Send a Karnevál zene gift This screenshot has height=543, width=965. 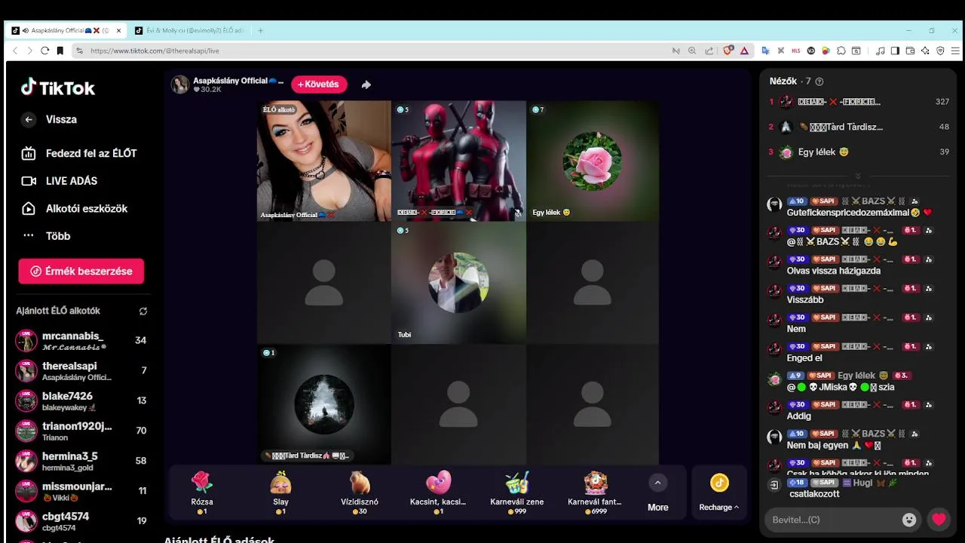click(517, 492)
